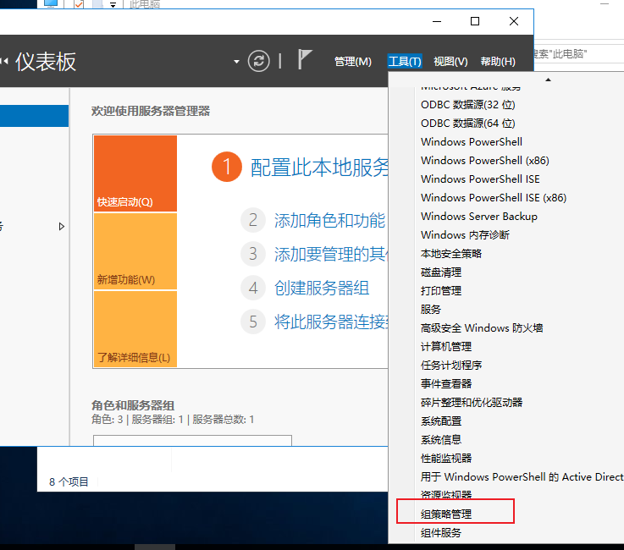
Task: Open 打印管理 from tools menu
Action: pos(441,291)
